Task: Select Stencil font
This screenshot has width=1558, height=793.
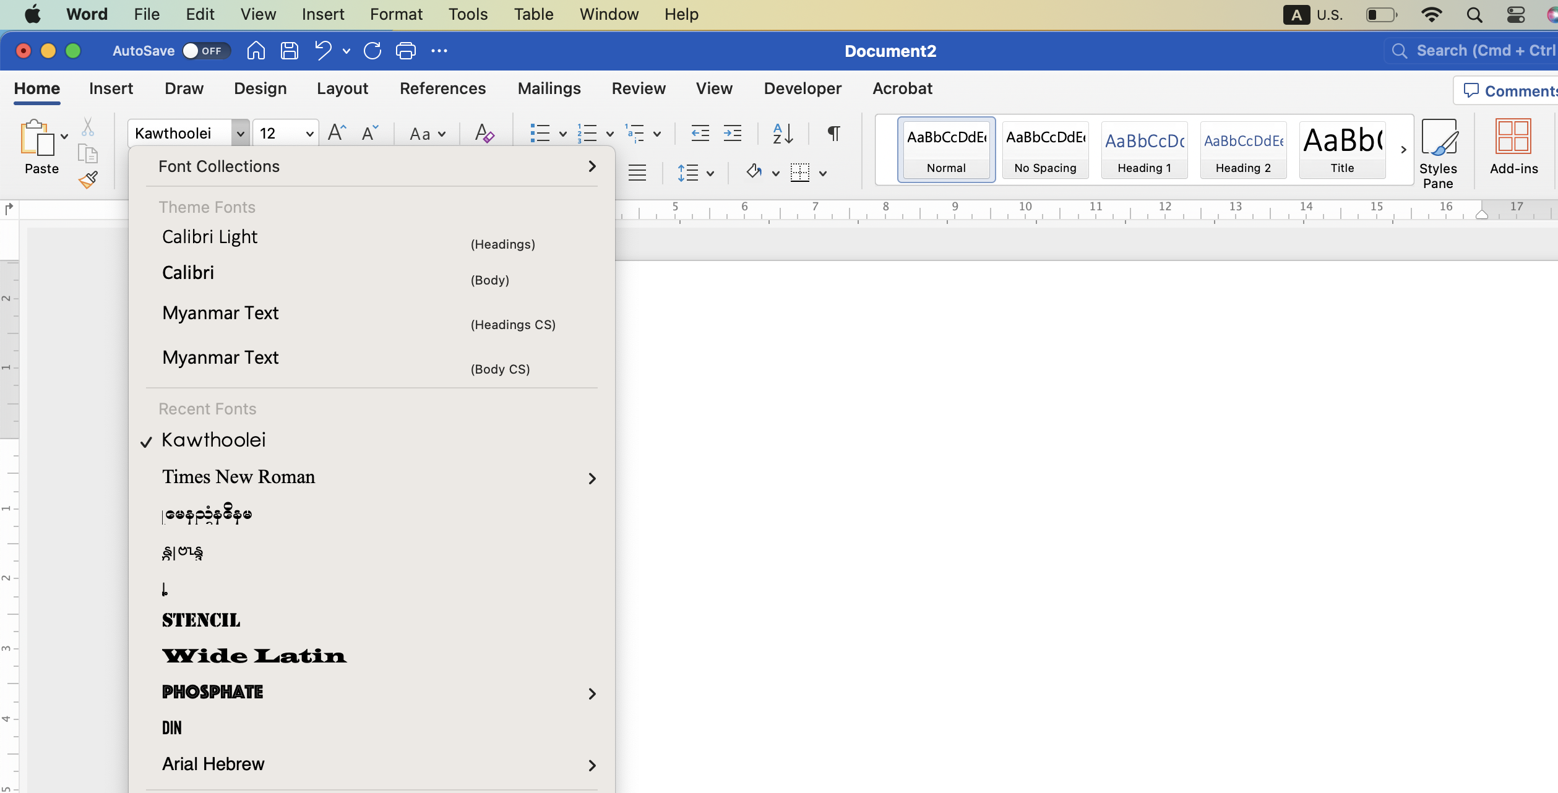Action: (x=372, y=620)
